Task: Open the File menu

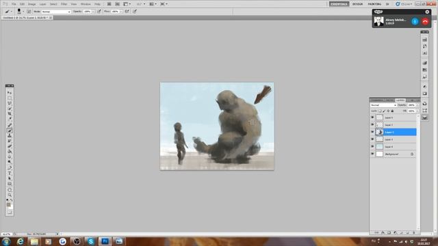Action: pos(14,4)
